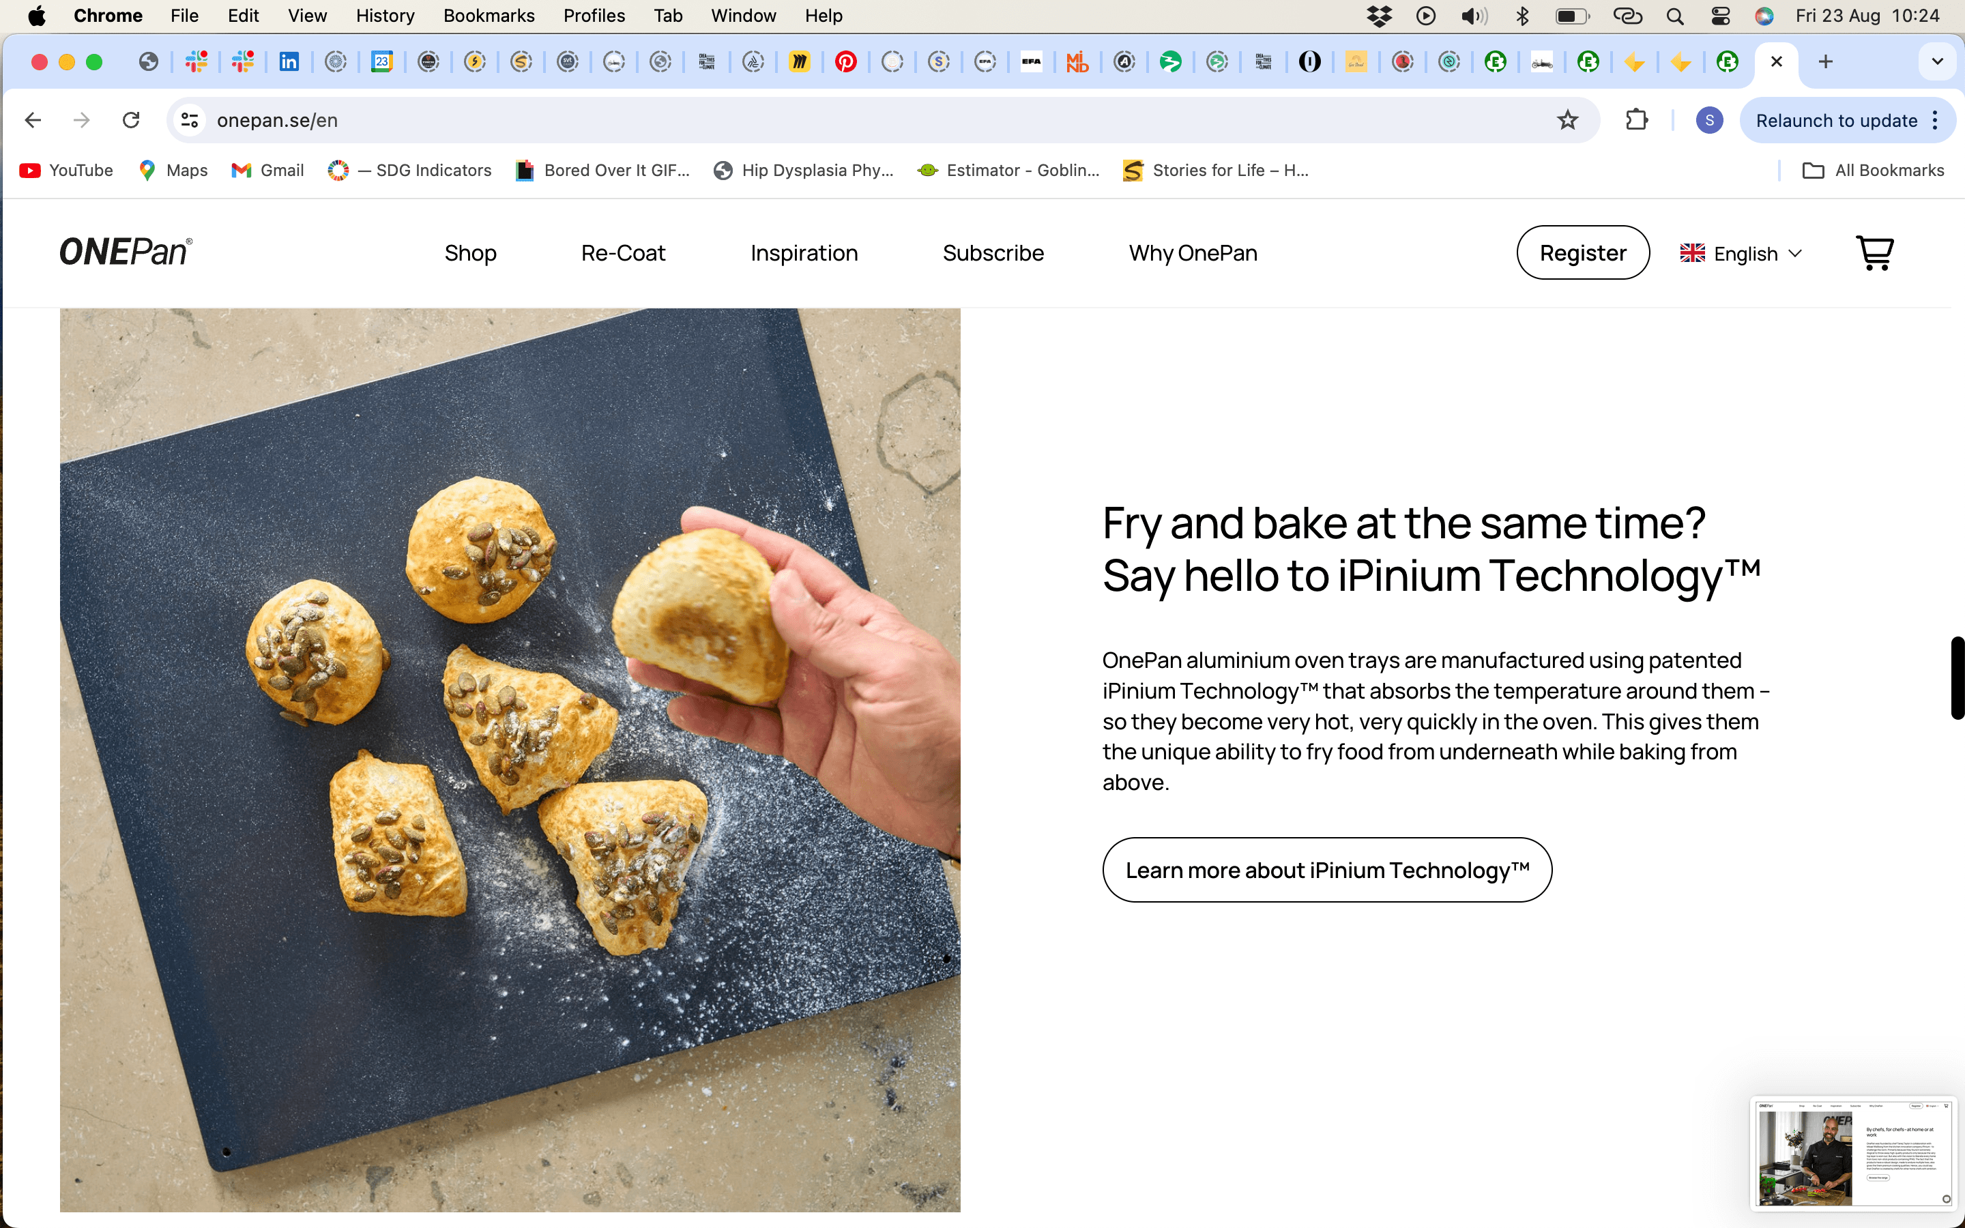Close the current active tab
Viewport: 1965px width, 1228px height.
click(x=1777, y=61)
